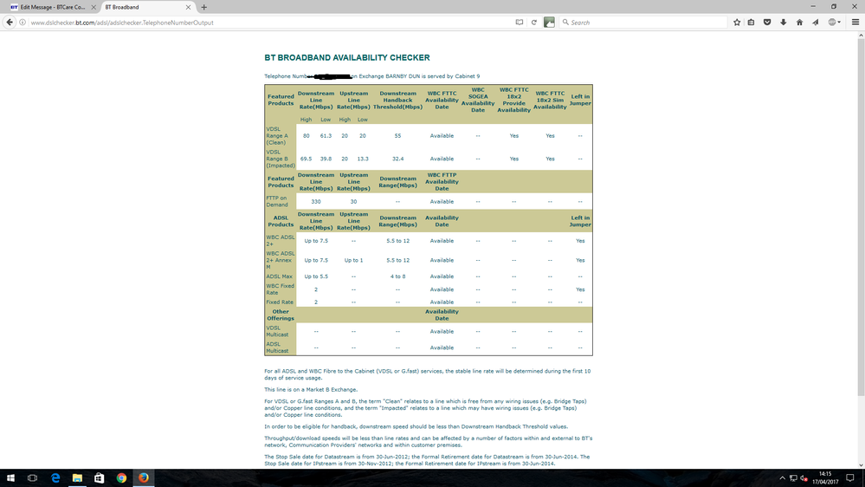Open the Windows Start menu
Image resolution: width=865 pixels, height=487 pixels.
(10, 477)
